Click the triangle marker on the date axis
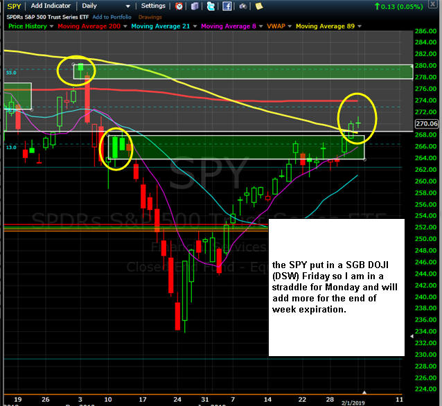This screenshot has width=442, height=406. click(364, 392)
